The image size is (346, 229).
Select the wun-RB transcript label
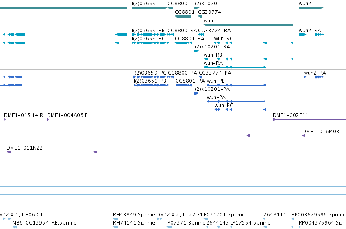pos(213,55)
